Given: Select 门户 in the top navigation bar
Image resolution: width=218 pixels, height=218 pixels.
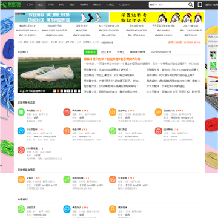Looking at the screenshot, I should pyautogui.click(x=30, y=5).
